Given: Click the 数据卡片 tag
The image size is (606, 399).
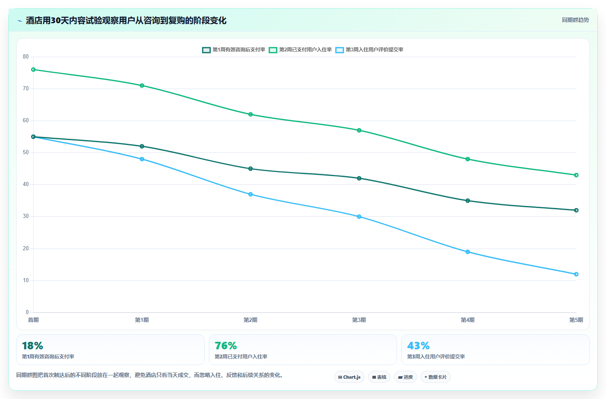Looking at the screenshot, I should [436, 377].
